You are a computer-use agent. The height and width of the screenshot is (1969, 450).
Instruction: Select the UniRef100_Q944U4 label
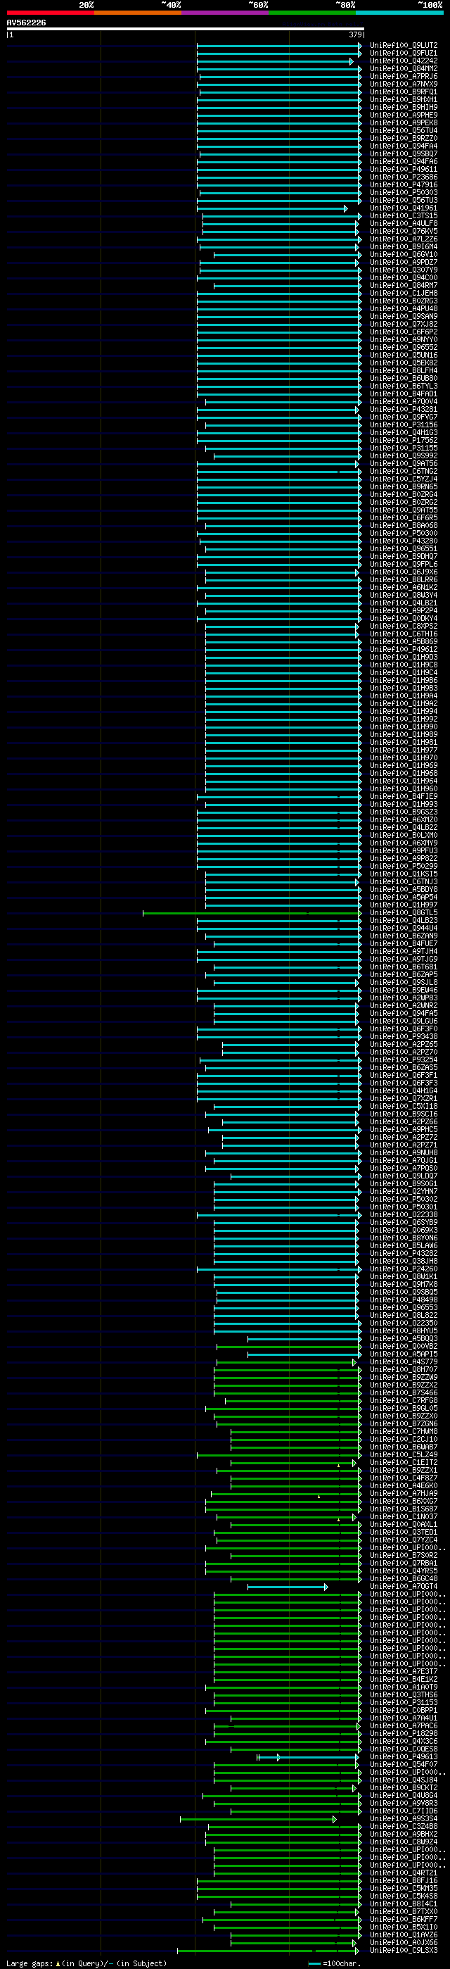tap(404, 928)
